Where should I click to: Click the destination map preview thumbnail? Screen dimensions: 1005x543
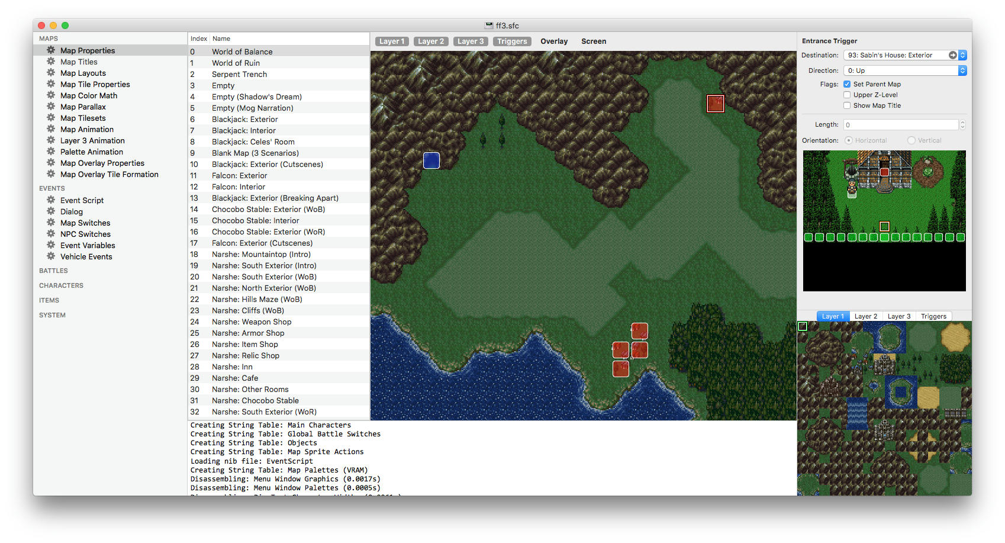click(x=884, y=221)
